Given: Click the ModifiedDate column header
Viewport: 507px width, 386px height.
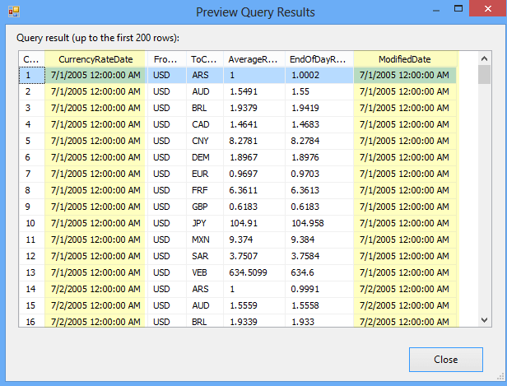Looking at the screenshot, I should coord(404,59).
